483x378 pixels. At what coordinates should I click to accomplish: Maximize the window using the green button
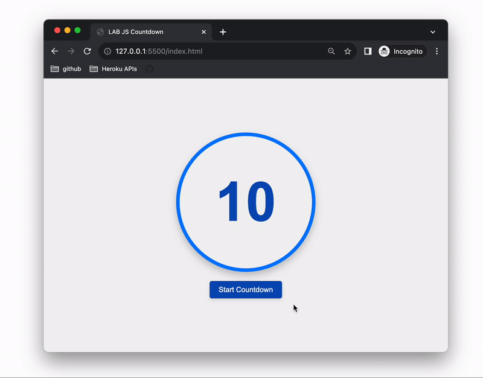77,30
